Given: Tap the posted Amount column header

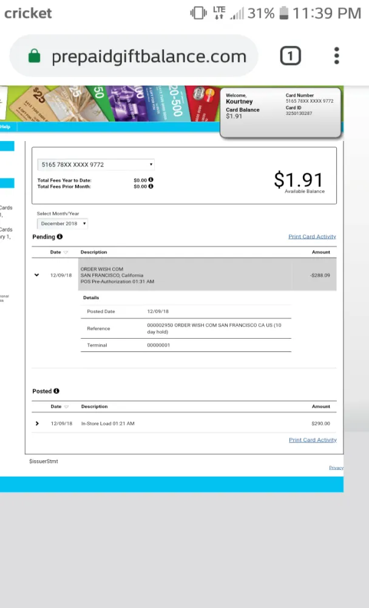Looking at the screenshot, I should 321,406.
